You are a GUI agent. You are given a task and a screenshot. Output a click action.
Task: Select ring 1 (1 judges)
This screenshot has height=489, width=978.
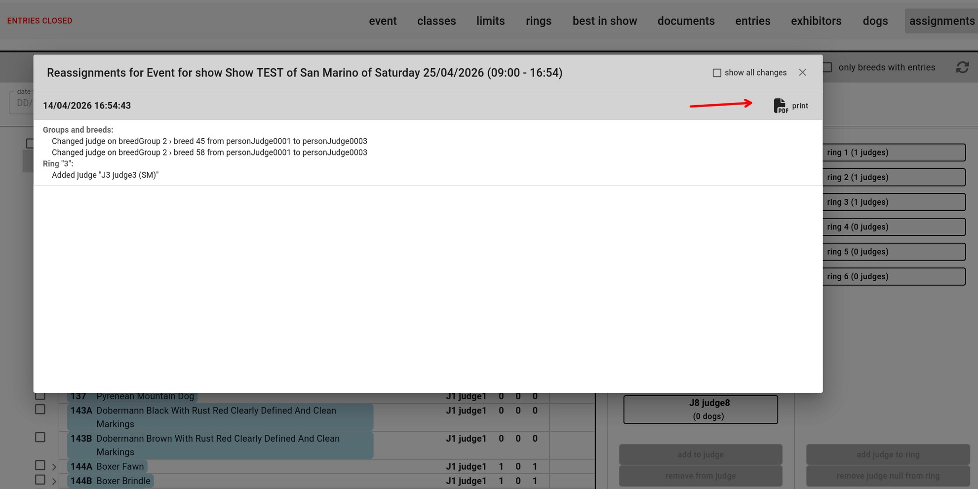894,152
